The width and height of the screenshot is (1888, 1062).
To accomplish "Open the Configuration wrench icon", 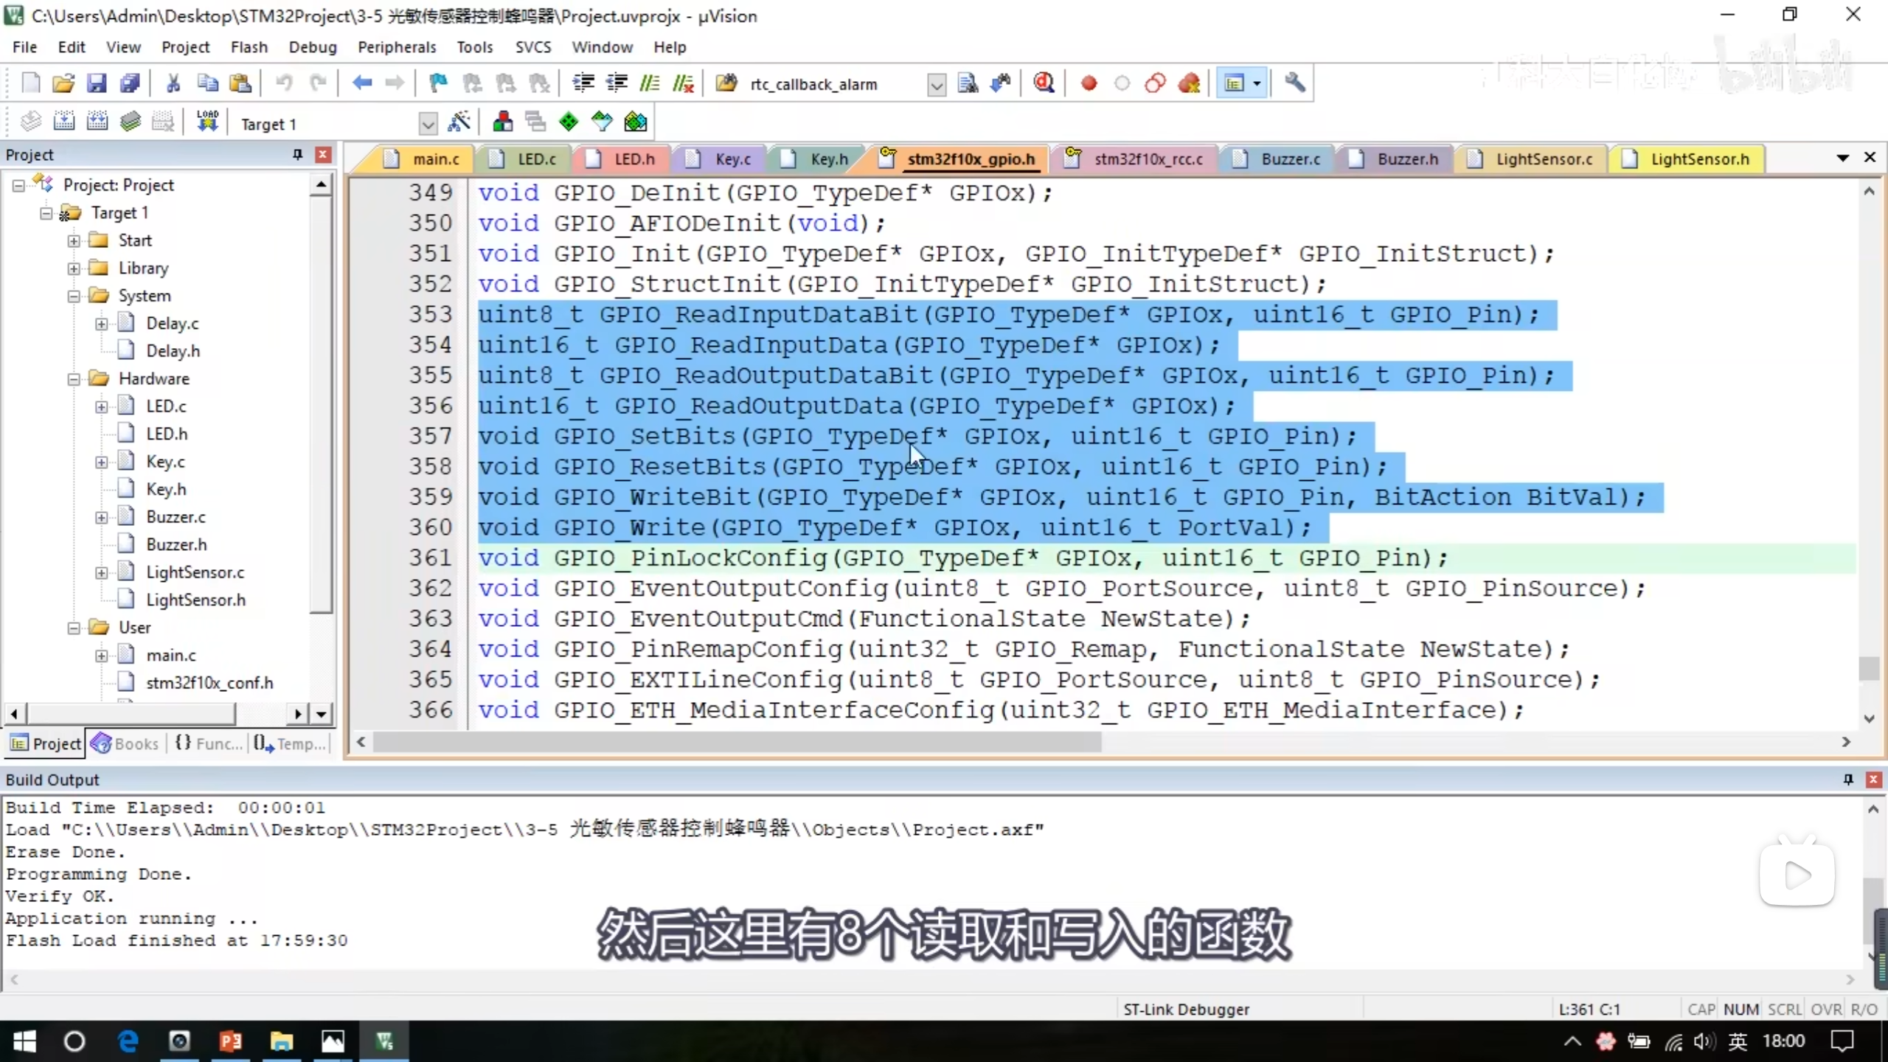I will (x=1294, y=83).
